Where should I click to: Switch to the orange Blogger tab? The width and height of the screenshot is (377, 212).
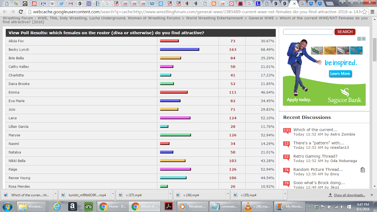click(213, 4)
